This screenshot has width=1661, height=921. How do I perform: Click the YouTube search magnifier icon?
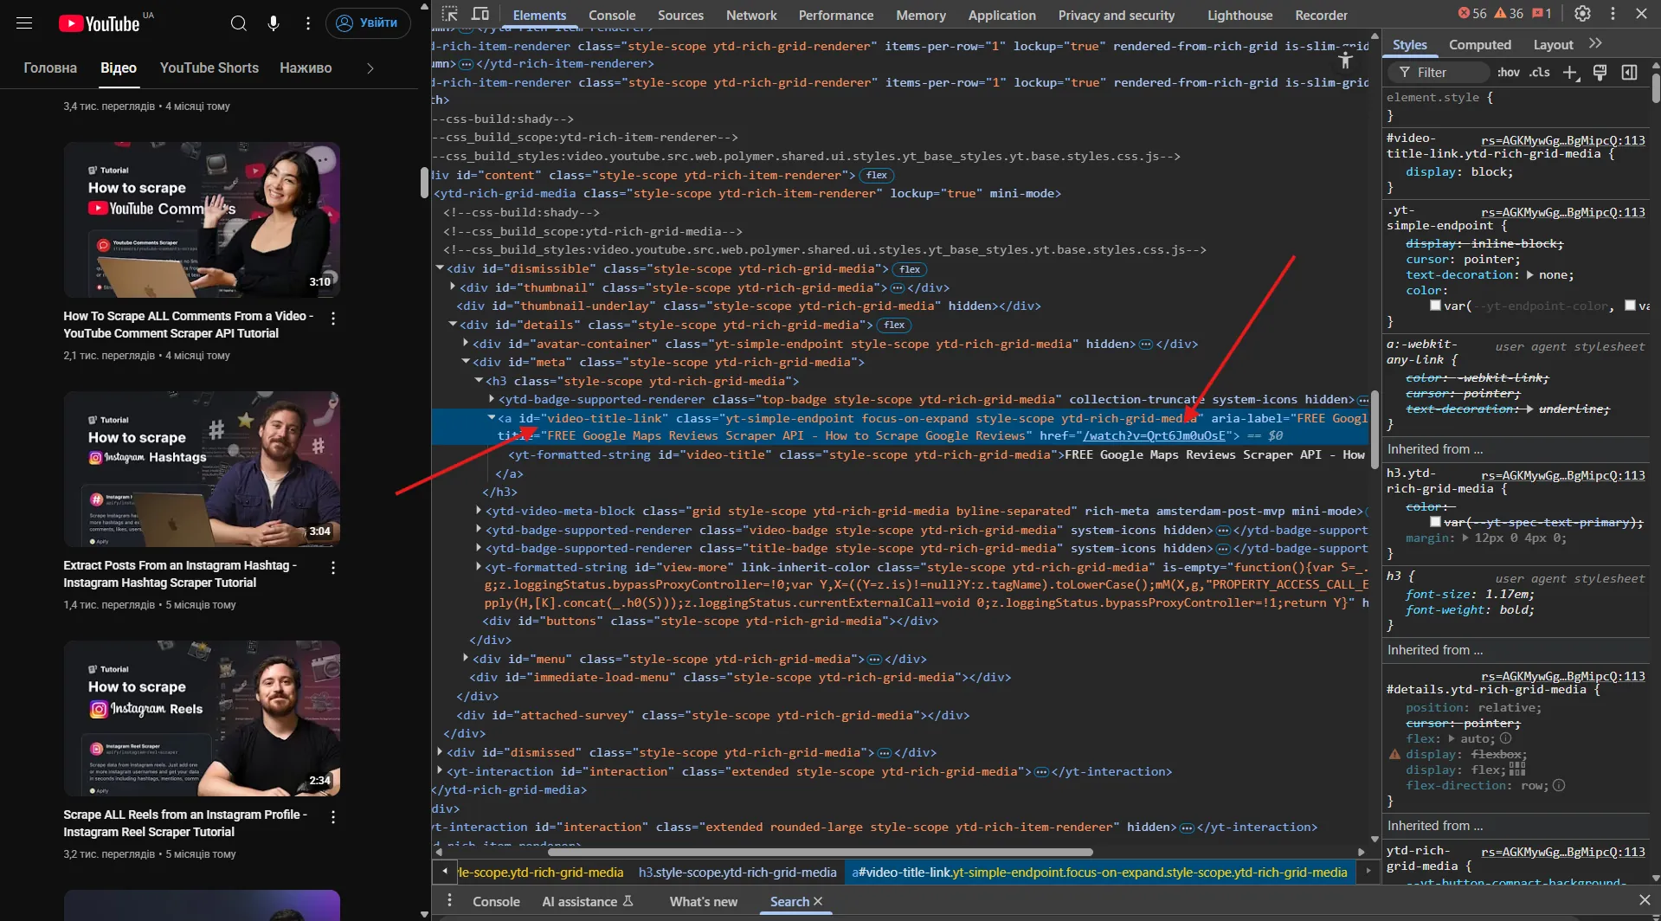tap(239, 23)
